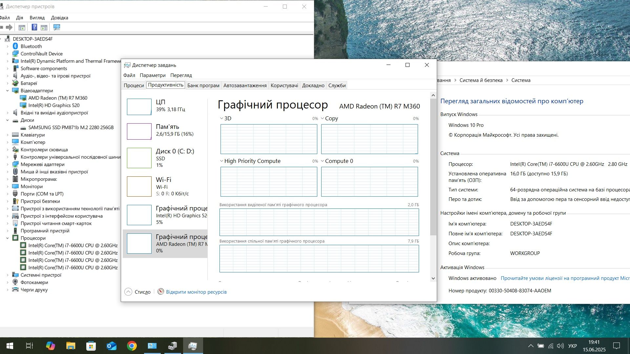Select Intel(R) HD Graphics 520 display adapter
Image resolution: width=630 pixels, height=354 pixels.
tap(54, 105)
